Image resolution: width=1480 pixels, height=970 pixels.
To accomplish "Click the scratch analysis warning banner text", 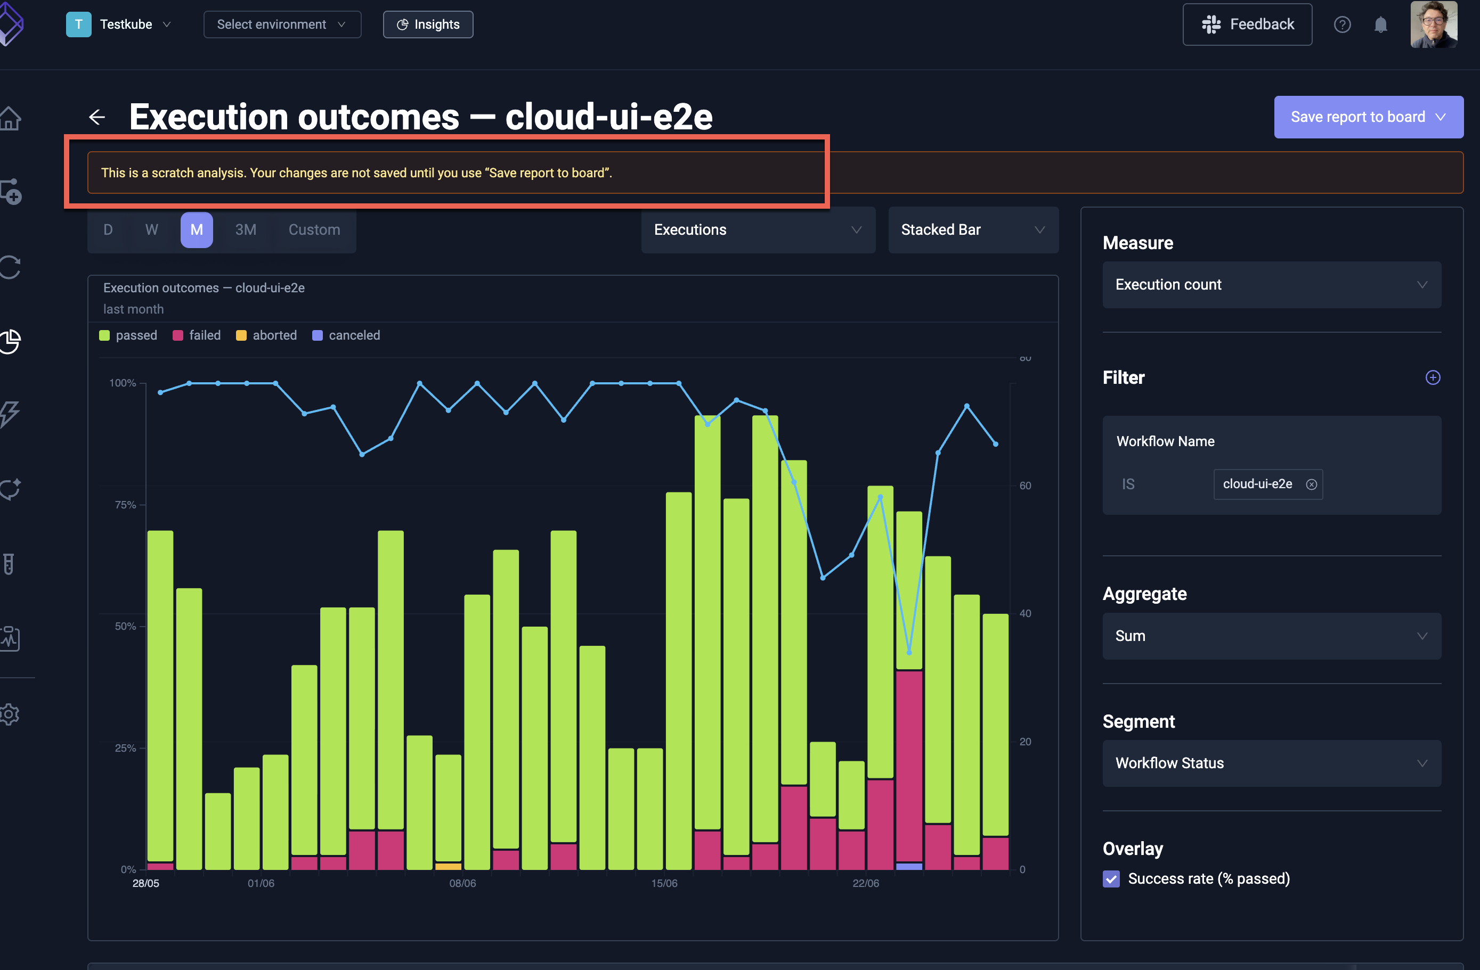I will click(x=356, y=172).
